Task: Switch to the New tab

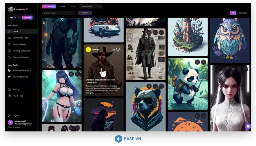Action: (62, 6)
